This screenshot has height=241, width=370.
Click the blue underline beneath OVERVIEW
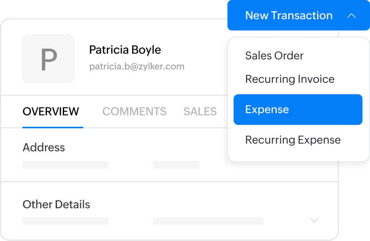[x=53, y=127]
